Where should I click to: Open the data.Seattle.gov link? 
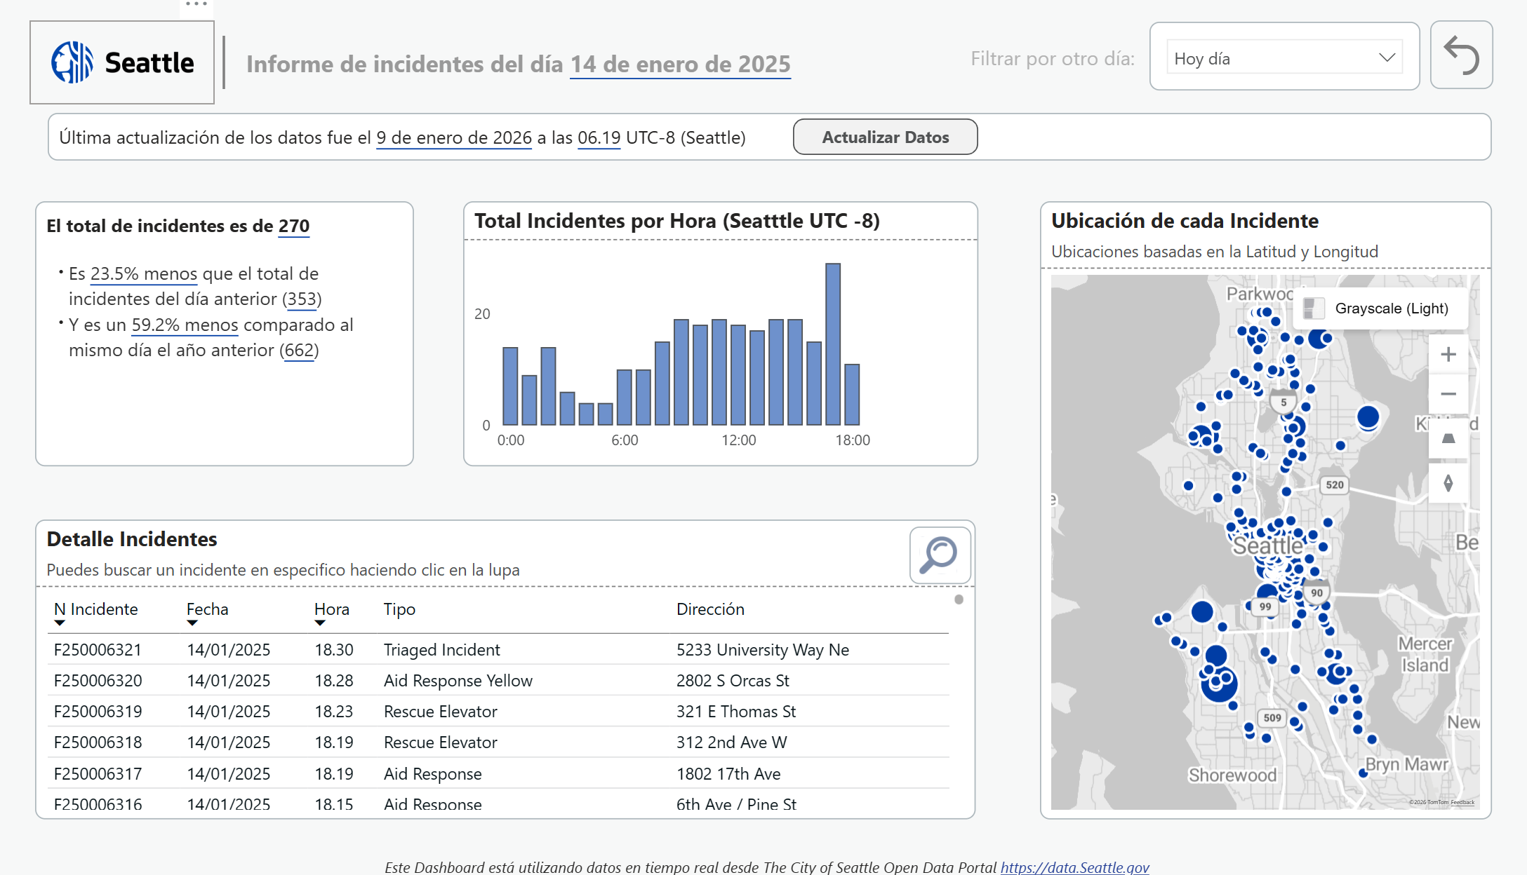[1074, 867]
